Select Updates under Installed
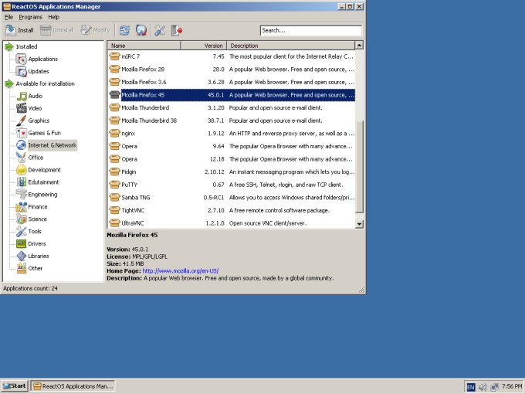Screen dimensions: 525x394 39,71
